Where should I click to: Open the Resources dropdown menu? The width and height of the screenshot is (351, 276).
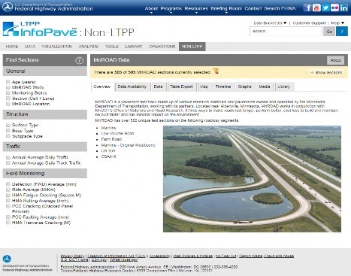coord(196,9)
